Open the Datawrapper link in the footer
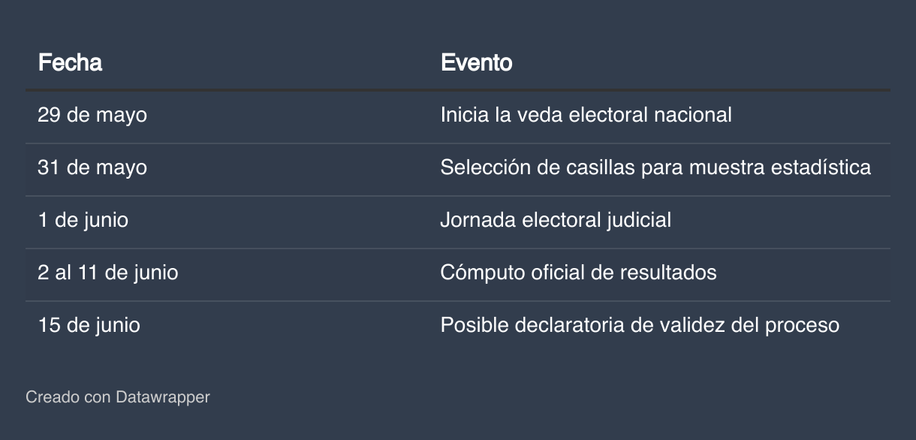The height and width of the screenshot is (440, 916). click(x=163, y=397)
